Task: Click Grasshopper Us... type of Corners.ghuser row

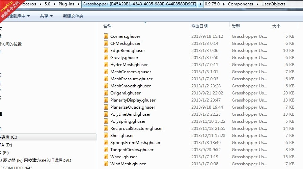Action: coord(249,36)
